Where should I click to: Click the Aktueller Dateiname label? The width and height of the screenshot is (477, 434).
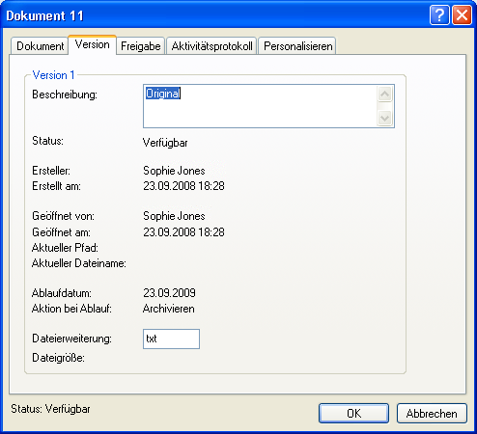[79, 263]
